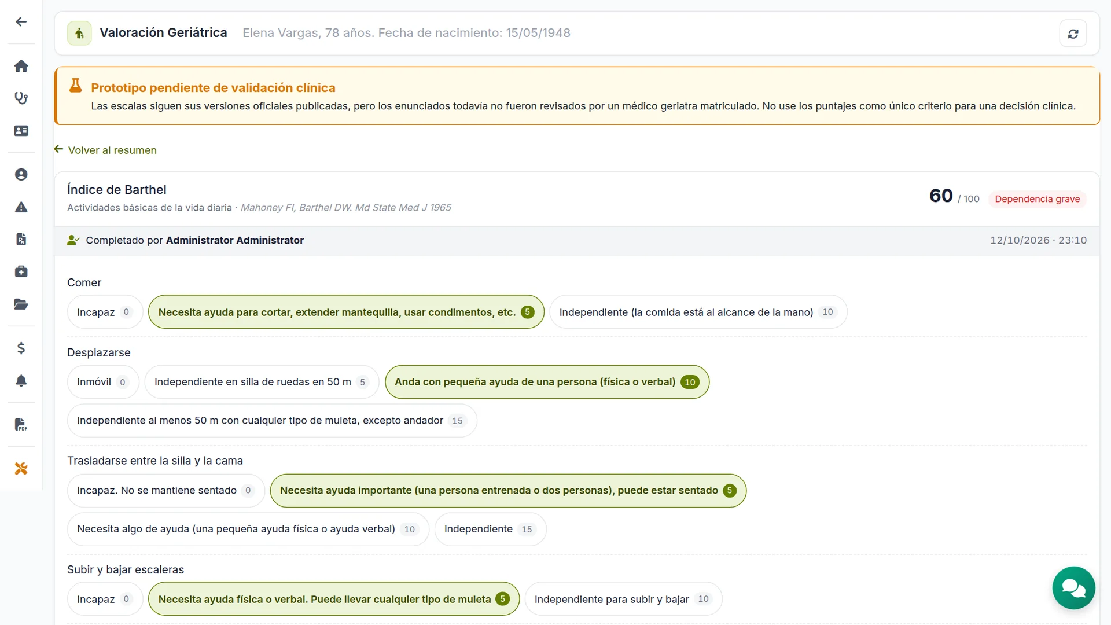
Task: Click the back arrow in the sidebar
Action: pos(21,22)
